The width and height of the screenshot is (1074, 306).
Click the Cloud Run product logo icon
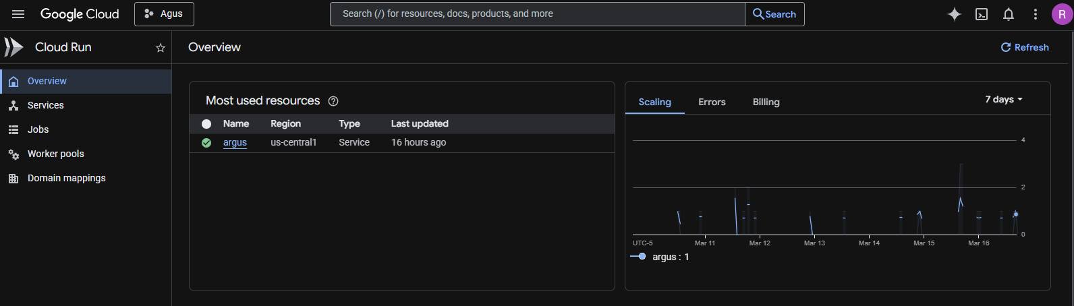tap(13, 47)
